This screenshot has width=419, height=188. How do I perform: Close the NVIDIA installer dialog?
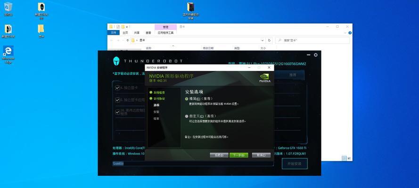[x=269, y=68]
